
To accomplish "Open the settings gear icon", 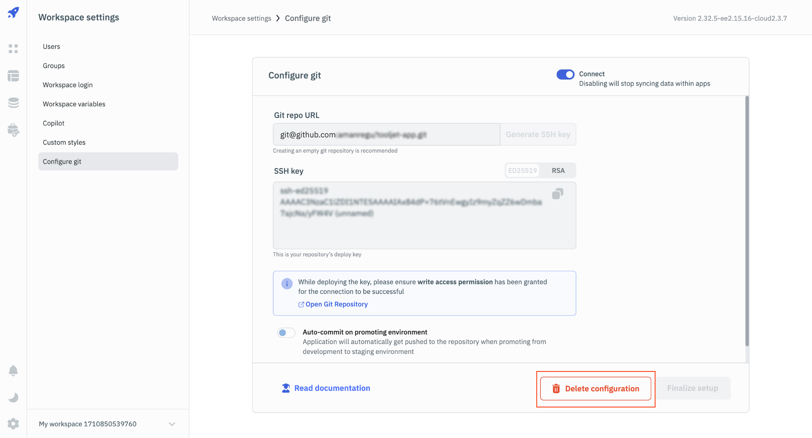I will tap(13, 424).
